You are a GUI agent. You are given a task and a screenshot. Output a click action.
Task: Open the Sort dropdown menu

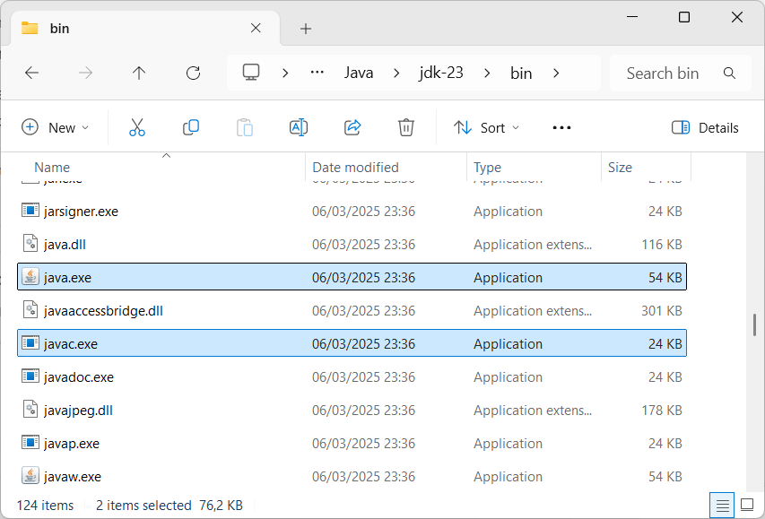point(486,128)
